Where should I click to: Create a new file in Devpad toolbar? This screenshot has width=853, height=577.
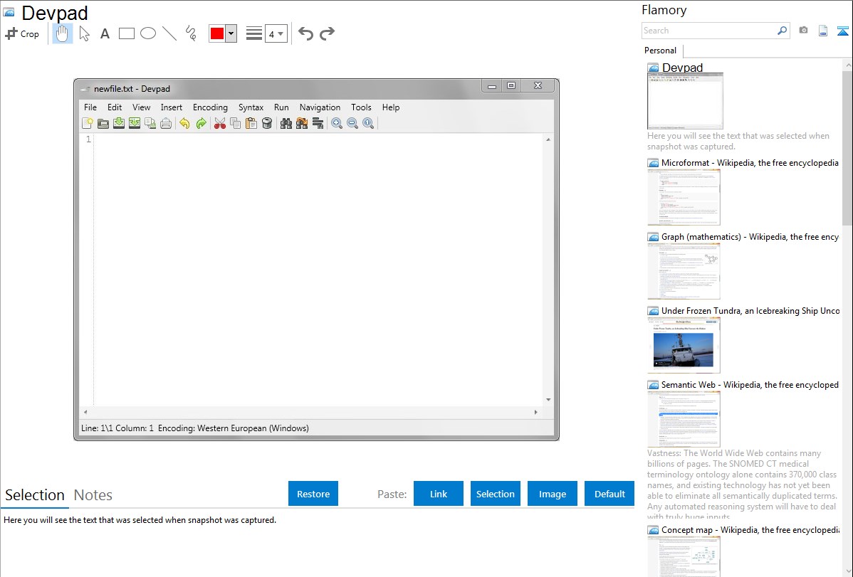click(87, 124)
